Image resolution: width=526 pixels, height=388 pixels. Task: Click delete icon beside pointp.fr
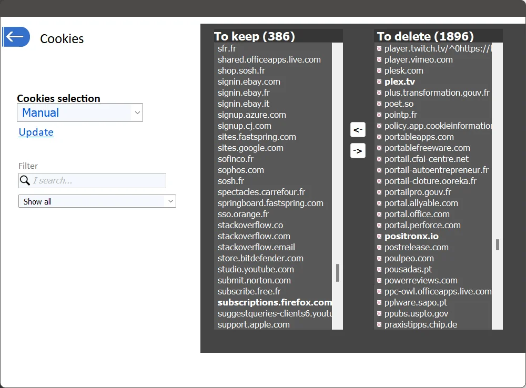click(x=379, y=115)
